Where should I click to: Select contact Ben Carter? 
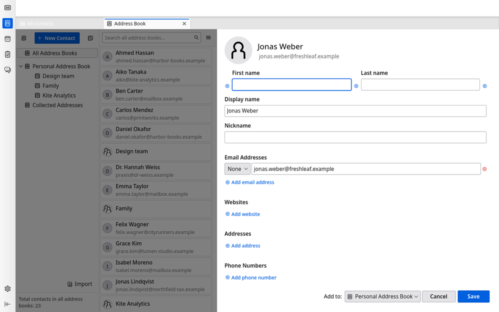point(156,95)
